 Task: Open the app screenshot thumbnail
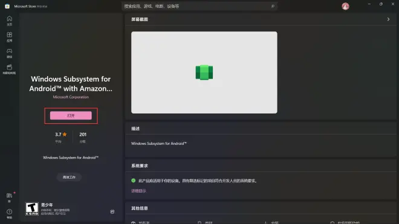click(204, 72)
